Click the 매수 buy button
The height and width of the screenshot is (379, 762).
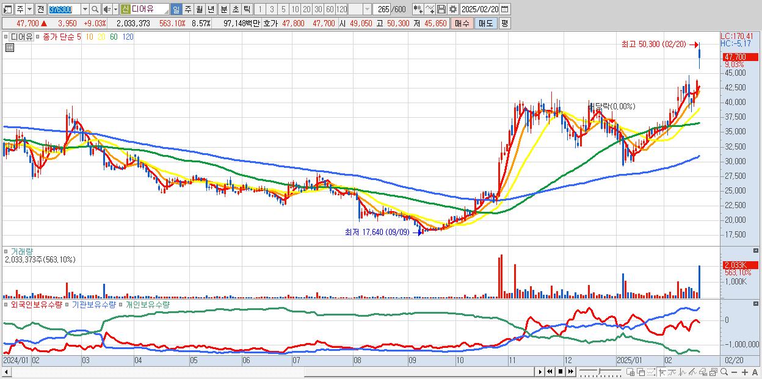tap(462, 23)
